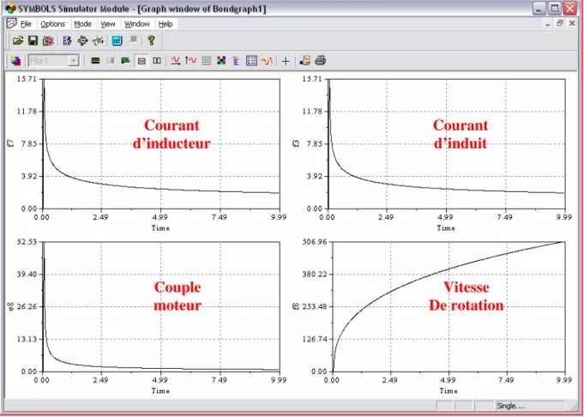Toggle the grey grid icon
The image size is (584, 417).
tap(207, 61)
